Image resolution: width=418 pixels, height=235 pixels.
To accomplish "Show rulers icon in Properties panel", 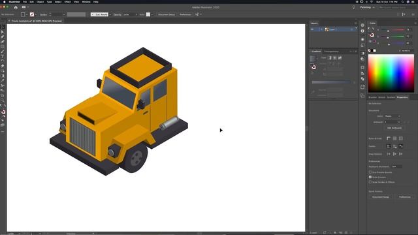I will pyautogui.click(x=389, y=138).
